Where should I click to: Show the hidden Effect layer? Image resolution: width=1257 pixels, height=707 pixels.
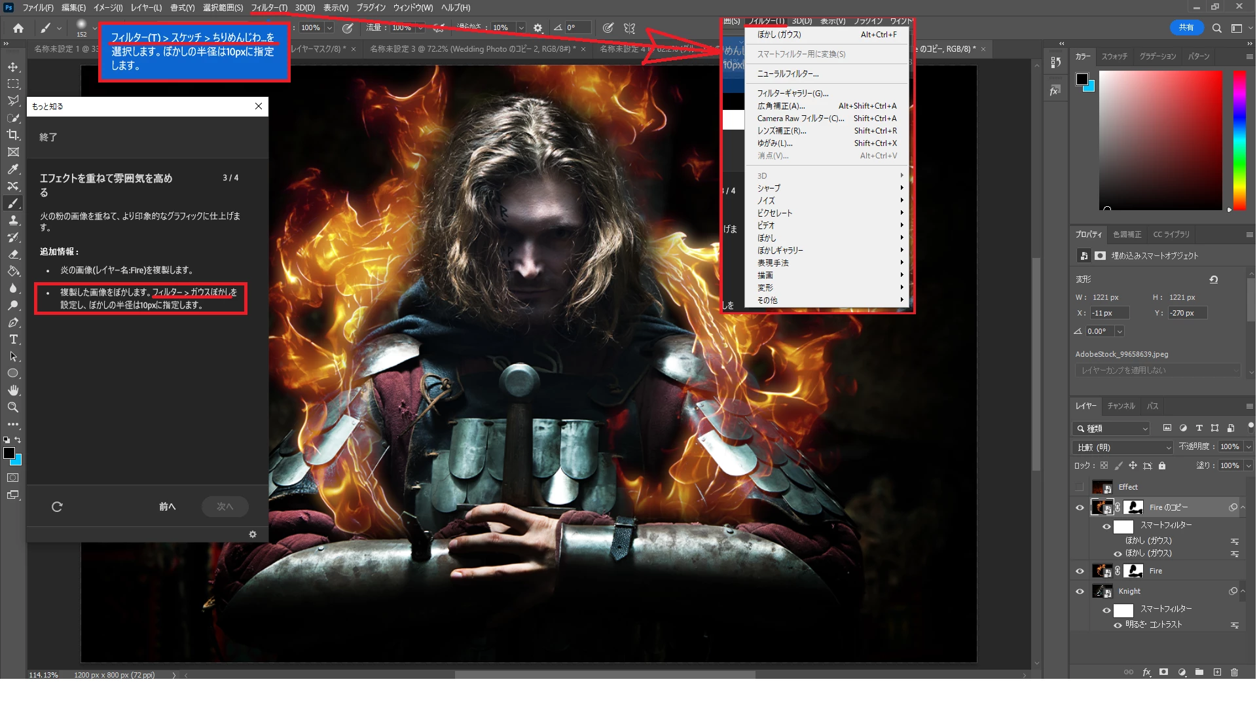pyautogui.click(x=1080, y=487)
